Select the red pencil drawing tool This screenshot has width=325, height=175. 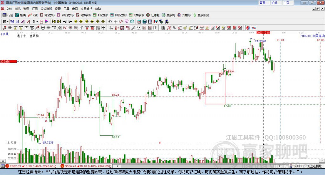click(x=4, y=28)
